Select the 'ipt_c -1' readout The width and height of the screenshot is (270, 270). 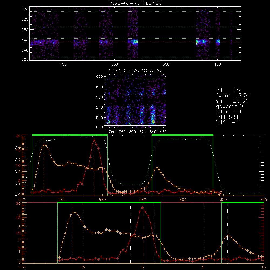229,112
